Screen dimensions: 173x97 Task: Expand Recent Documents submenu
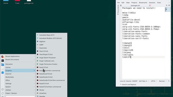(x=20, y=60)
